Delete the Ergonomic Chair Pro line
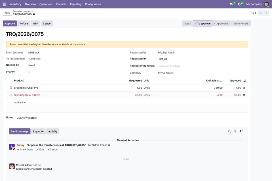This screenshot has height=181, width=272. (244, 88)
